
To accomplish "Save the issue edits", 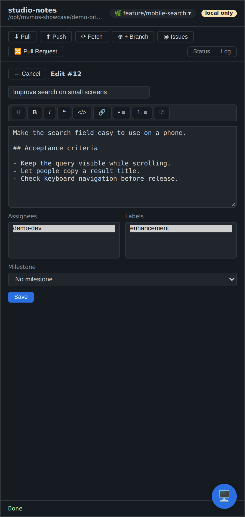I will (21, 297).
